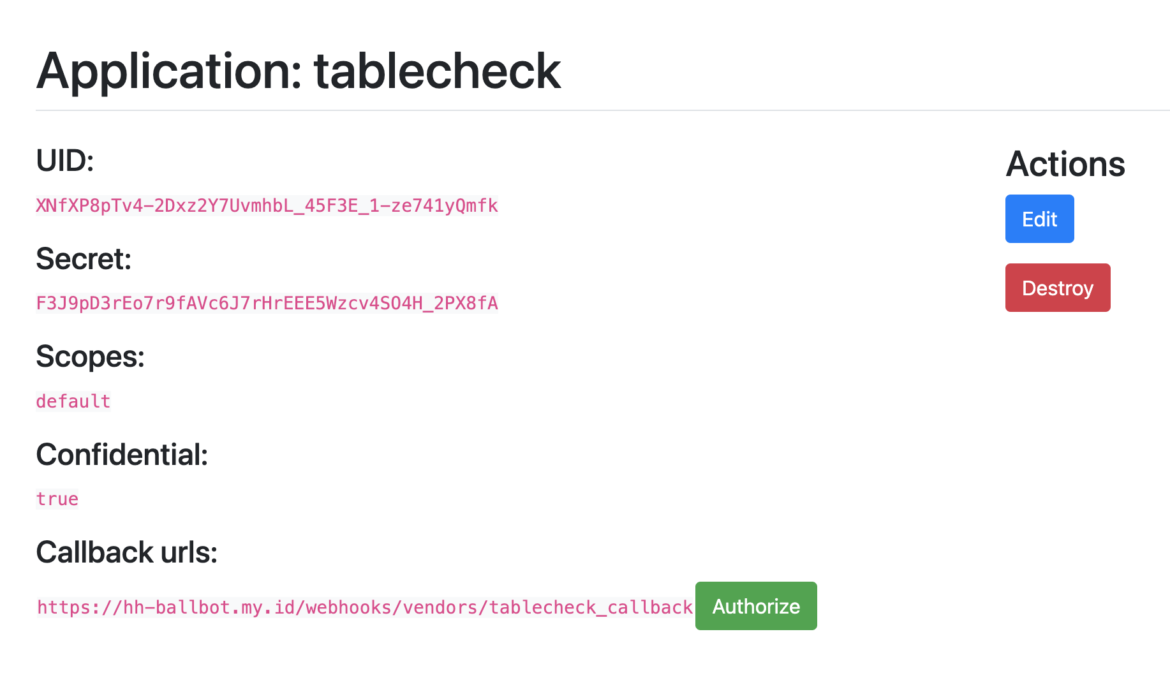Click the 'true' Confidential value
The width and height of the screenshot is (1170, 685).
57,499
